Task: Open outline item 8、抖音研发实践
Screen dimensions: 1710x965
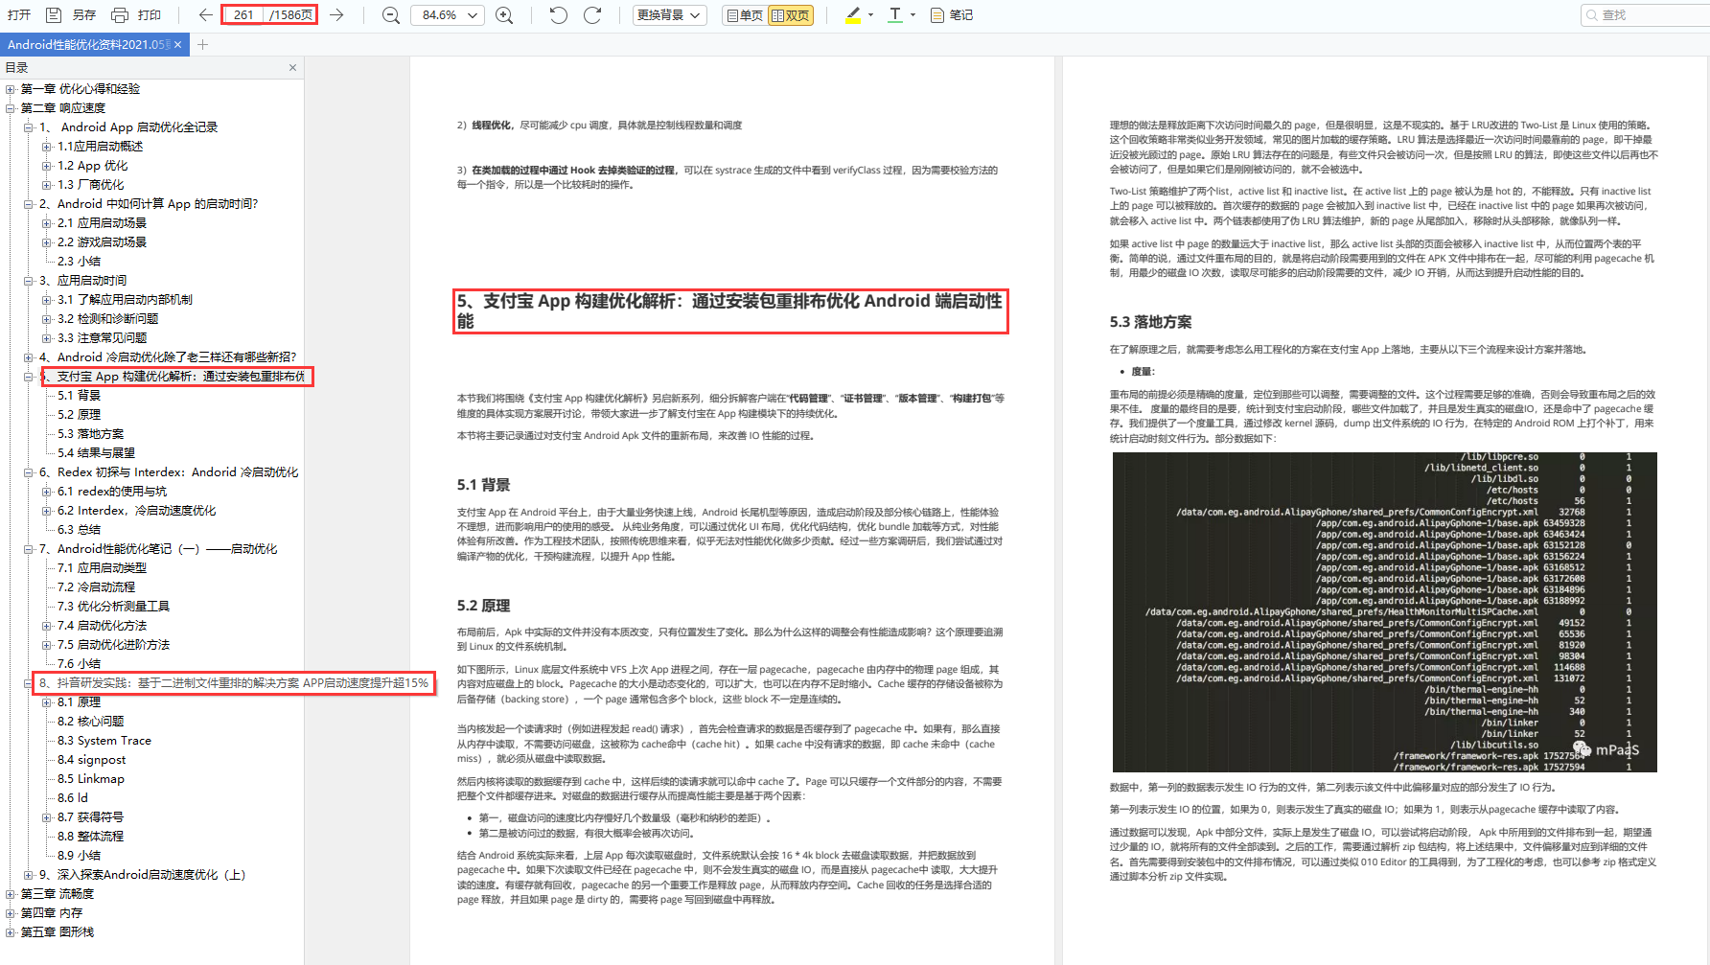Action: 234,683
